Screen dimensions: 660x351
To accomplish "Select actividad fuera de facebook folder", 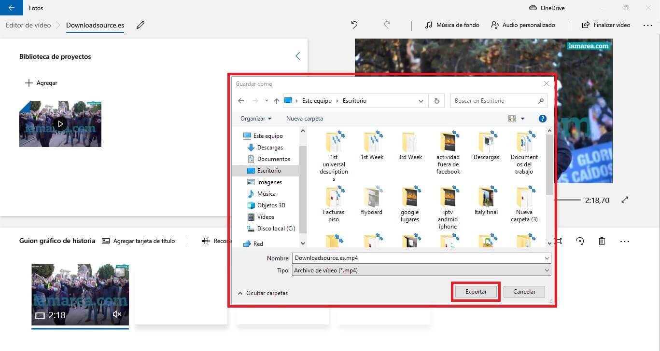I will pyautogui.click(x=448, y=152).
